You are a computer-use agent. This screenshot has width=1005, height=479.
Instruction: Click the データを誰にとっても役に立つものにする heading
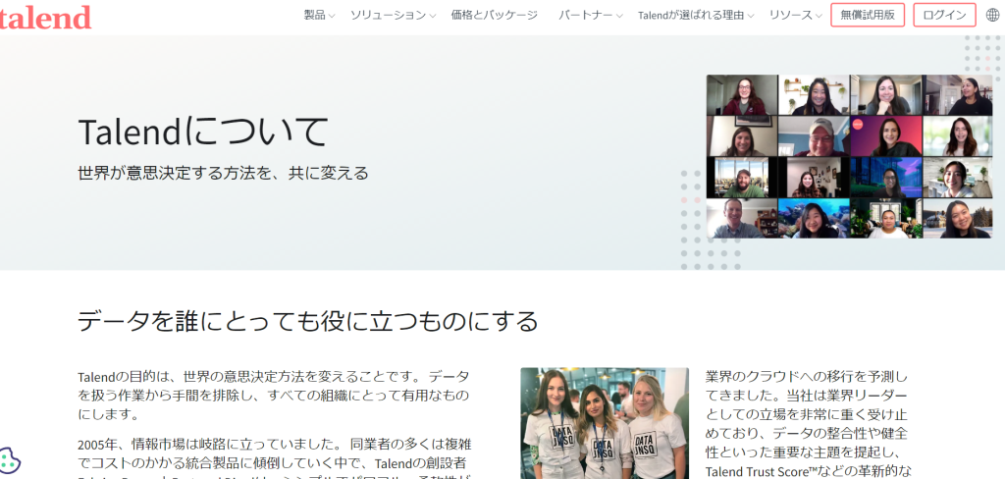(307, 321)
